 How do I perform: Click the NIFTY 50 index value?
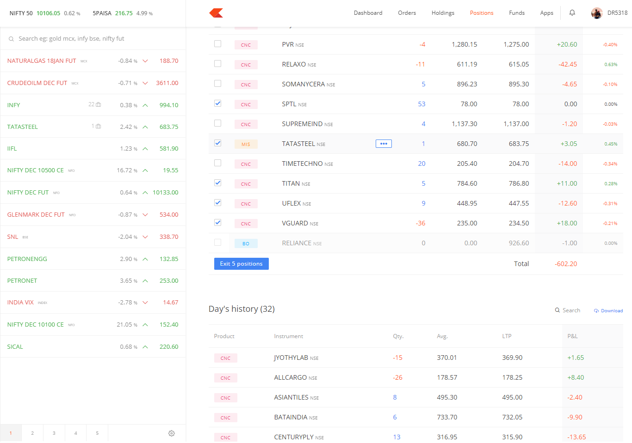tap(49, 13)
